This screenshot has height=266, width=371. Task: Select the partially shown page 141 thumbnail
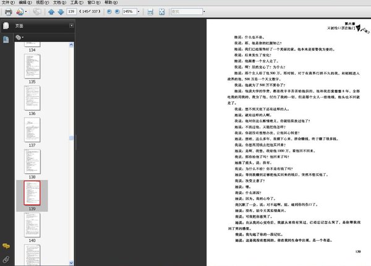[32, 255]
